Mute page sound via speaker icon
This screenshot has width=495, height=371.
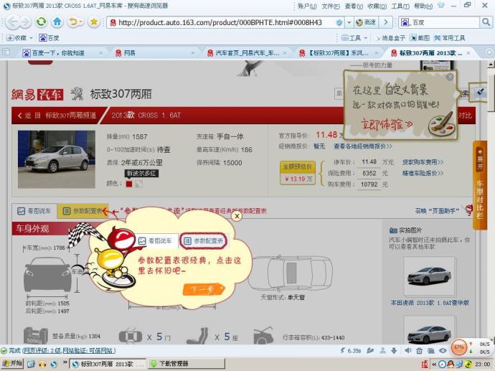point(408,350)
